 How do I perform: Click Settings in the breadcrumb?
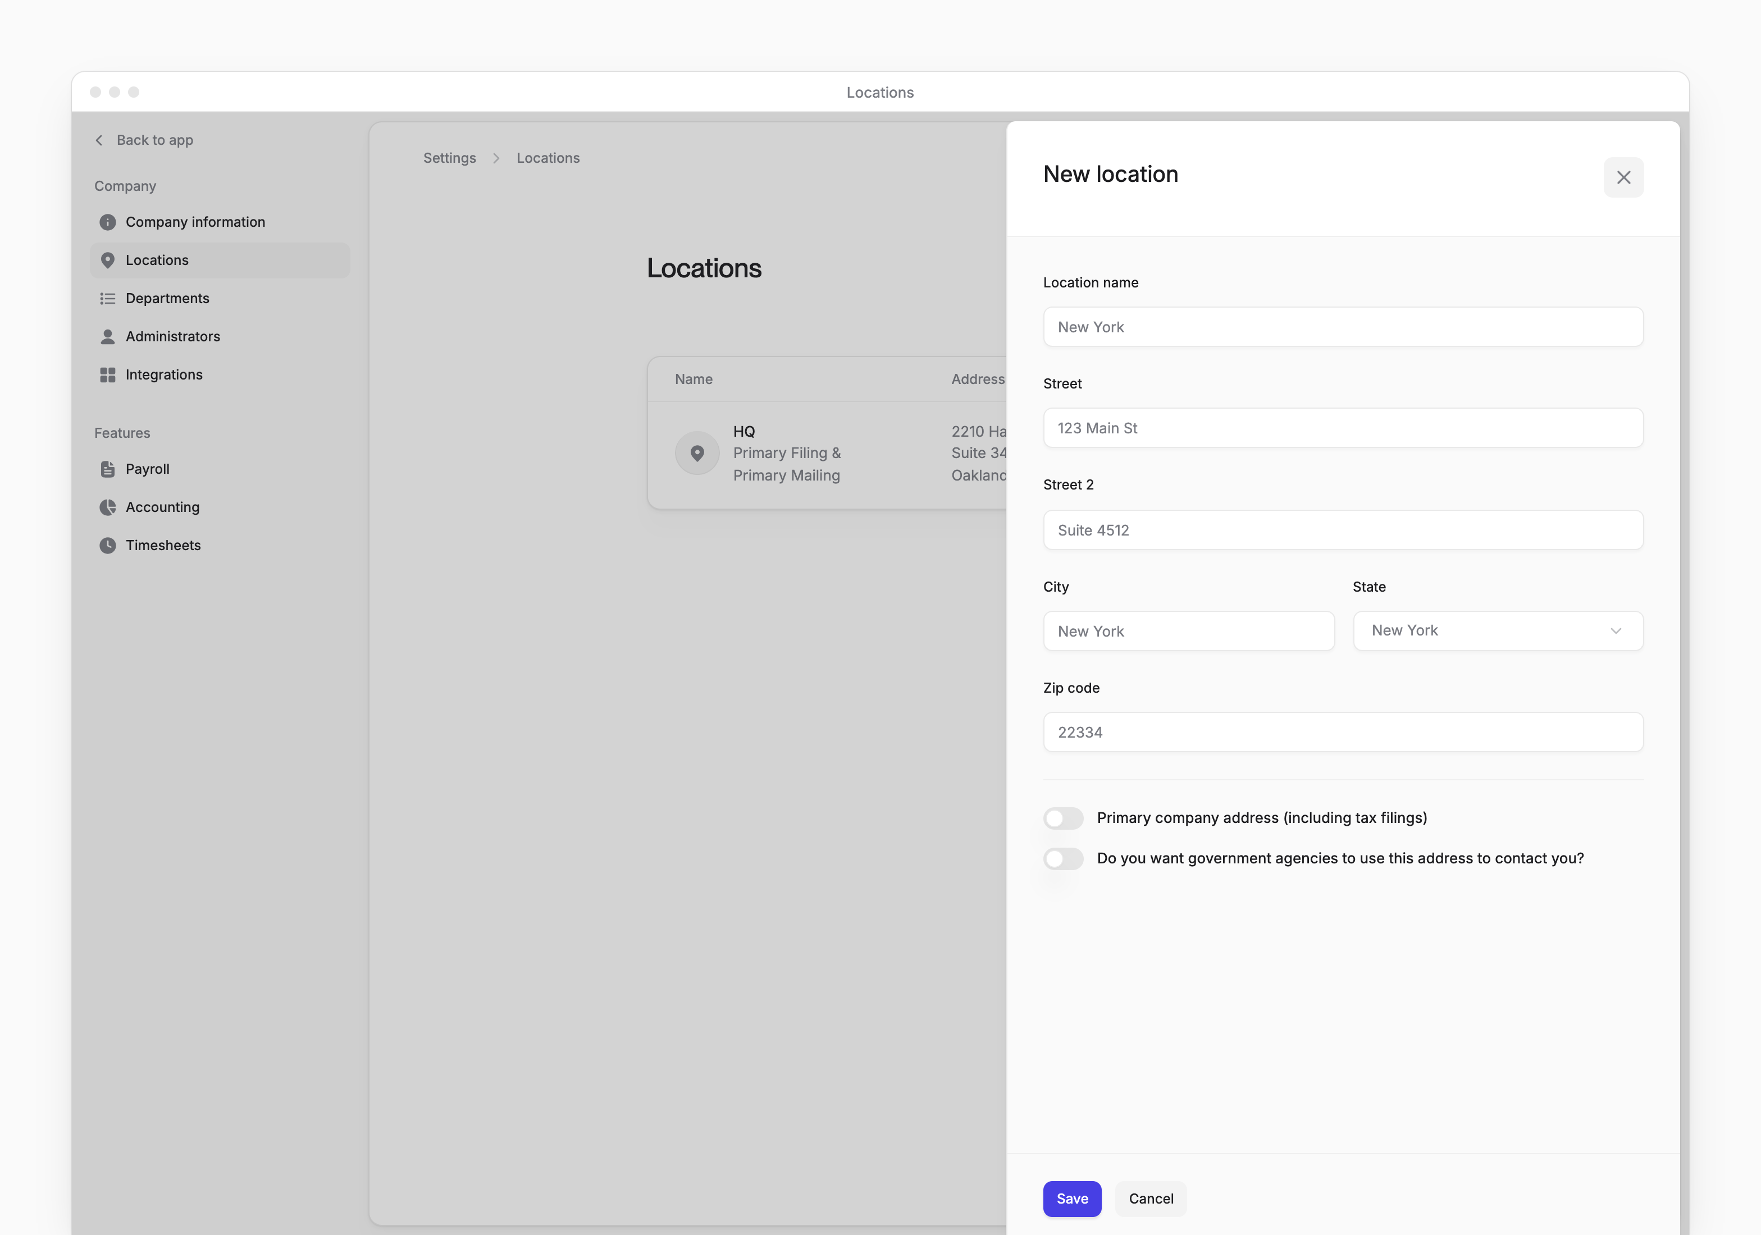(x=449, y=158)
